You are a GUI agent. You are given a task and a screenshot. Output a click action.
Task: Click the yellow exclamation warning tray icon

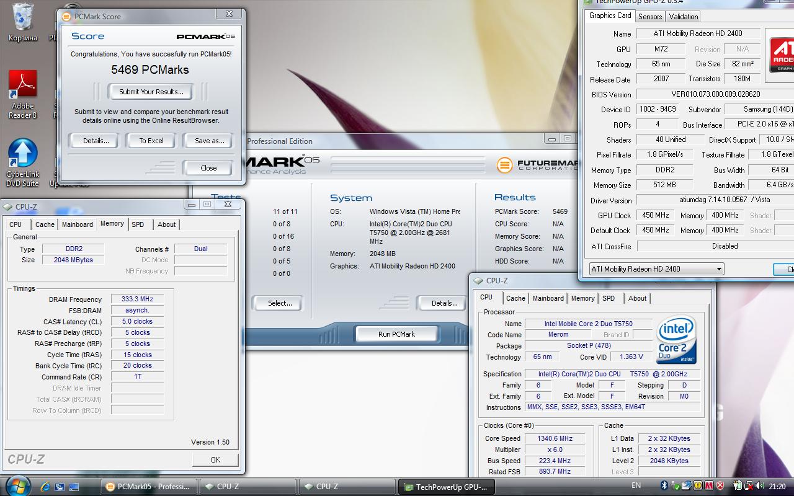coord(698,486)
